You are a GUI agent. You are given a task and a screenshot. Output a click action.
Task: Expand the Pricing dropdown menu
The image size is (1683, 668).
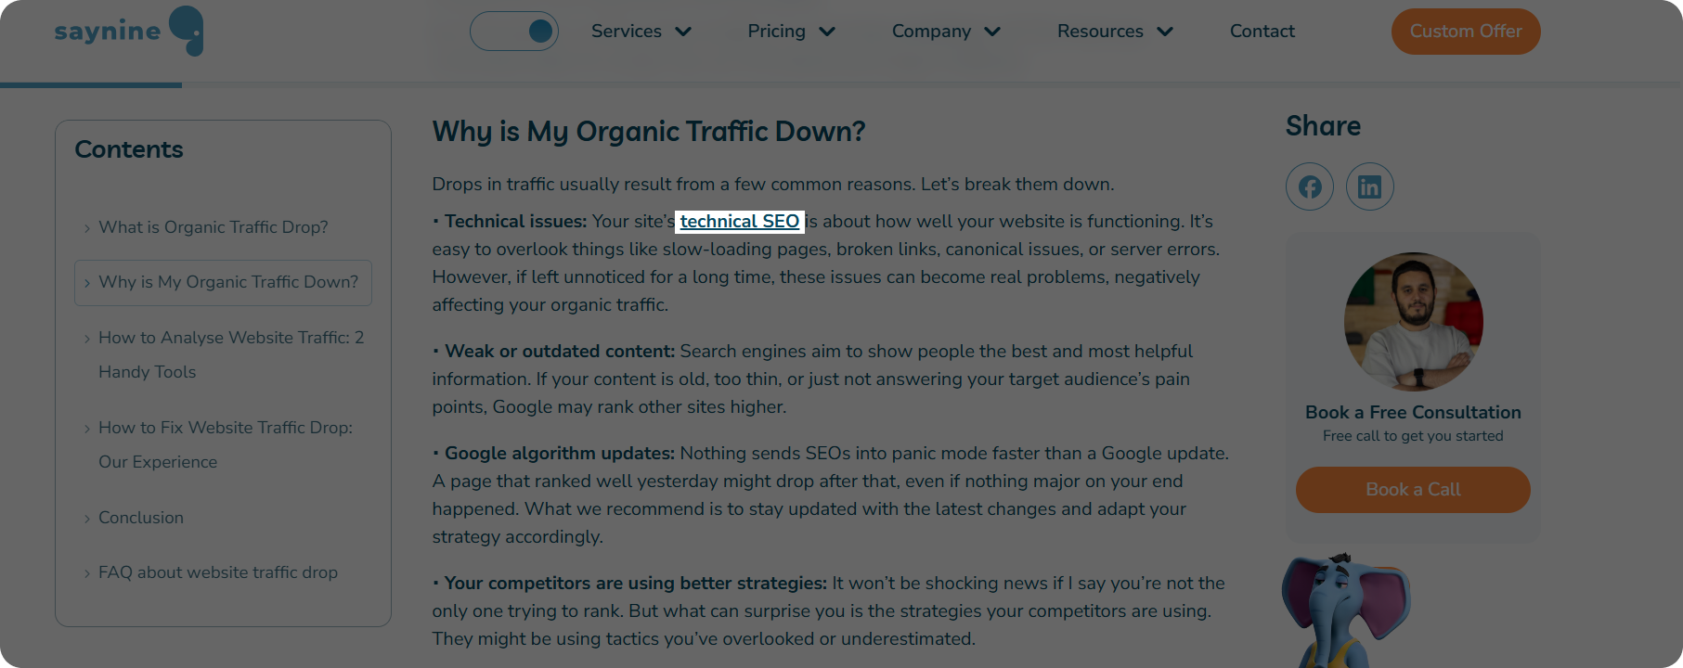pos(792,32)
